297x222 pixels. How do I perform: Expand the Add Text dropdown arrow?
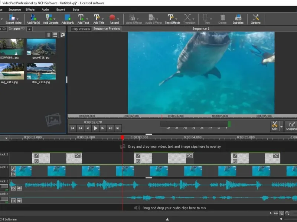87,19
